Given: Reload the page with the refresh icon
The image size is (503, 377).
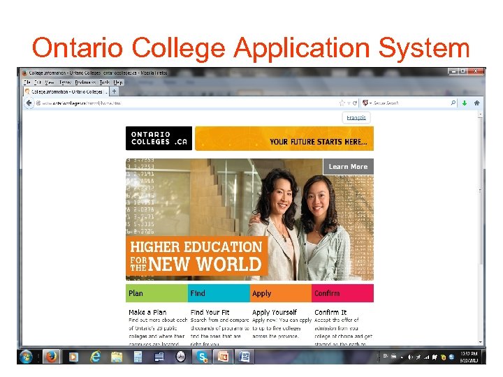Looking at the screenshot, I should pos(355,103).
